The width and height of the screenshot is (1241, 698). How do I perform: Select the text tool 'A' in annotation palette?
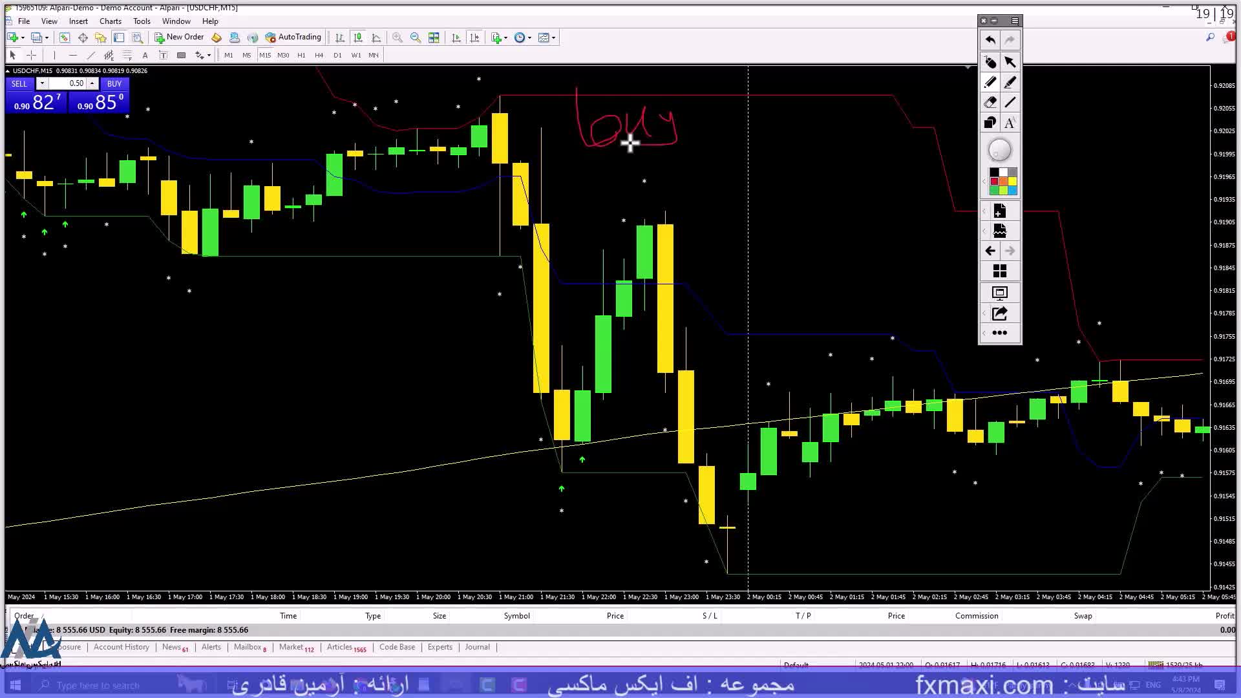[x=1010, y=123]
